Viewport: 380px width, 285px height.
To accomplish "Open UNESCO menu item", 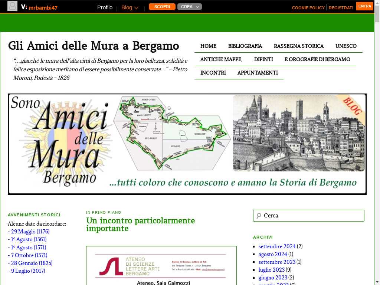I will click(346, 46).
